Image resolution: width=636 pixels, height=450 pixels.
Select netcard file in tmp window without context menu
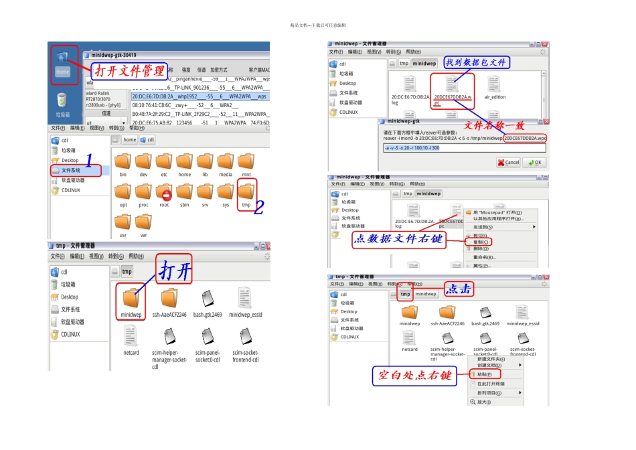pos(131,341)
